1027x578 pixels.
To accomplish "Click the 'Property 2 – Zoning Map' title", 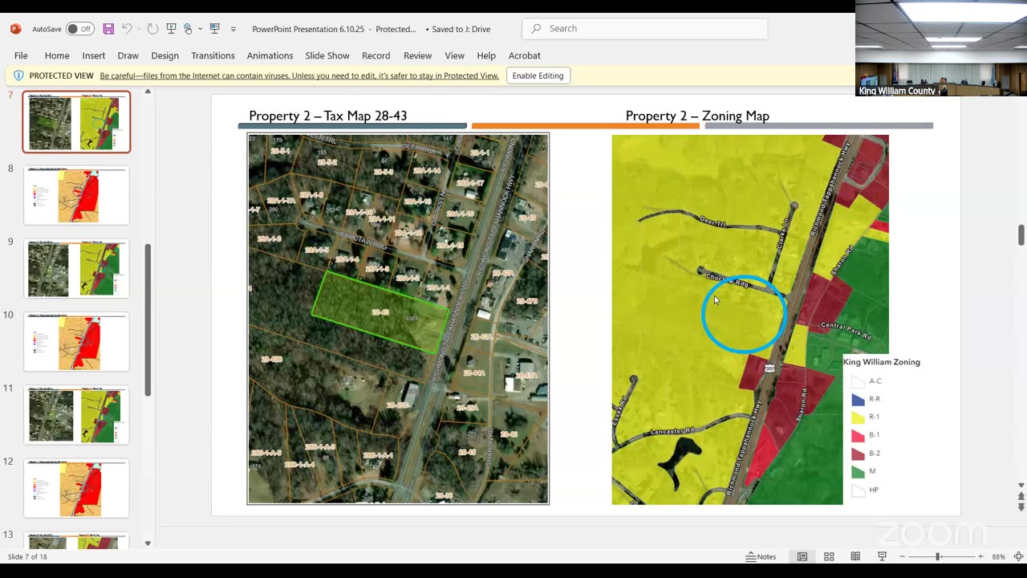I will [697, 116].
